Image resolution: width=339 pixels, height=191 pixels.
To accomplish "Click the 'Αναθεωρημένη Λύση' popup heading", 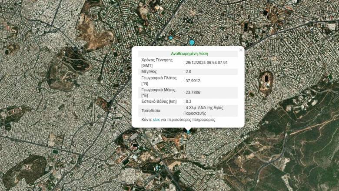I will click(x=189, y=53).
